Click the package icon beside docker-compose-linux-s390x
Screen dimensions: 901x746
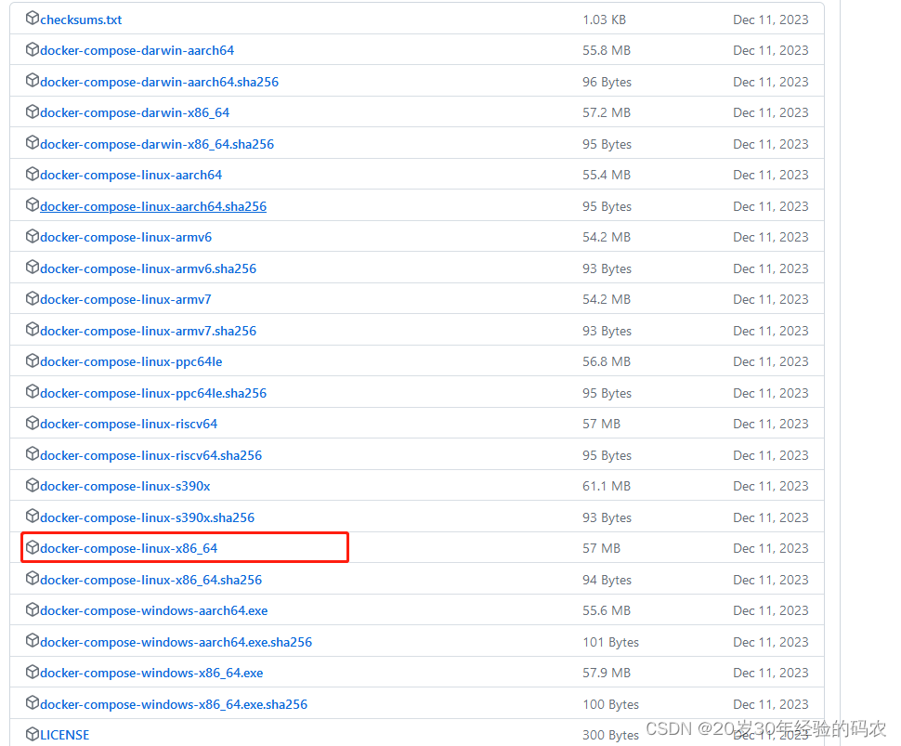pos(33,485)
